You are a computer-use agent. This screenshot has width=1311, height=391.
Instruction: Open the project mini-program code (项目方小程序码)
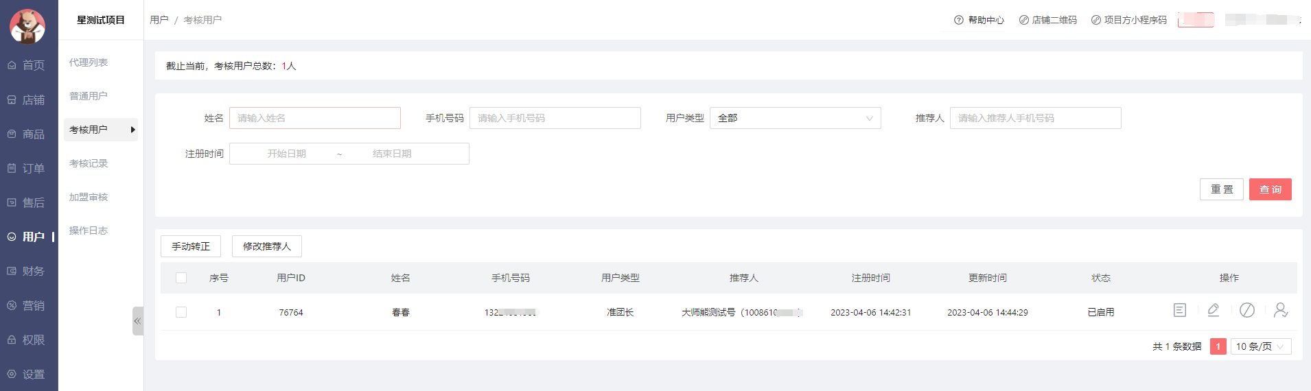pyautogui.click(x=1128, y=20)
